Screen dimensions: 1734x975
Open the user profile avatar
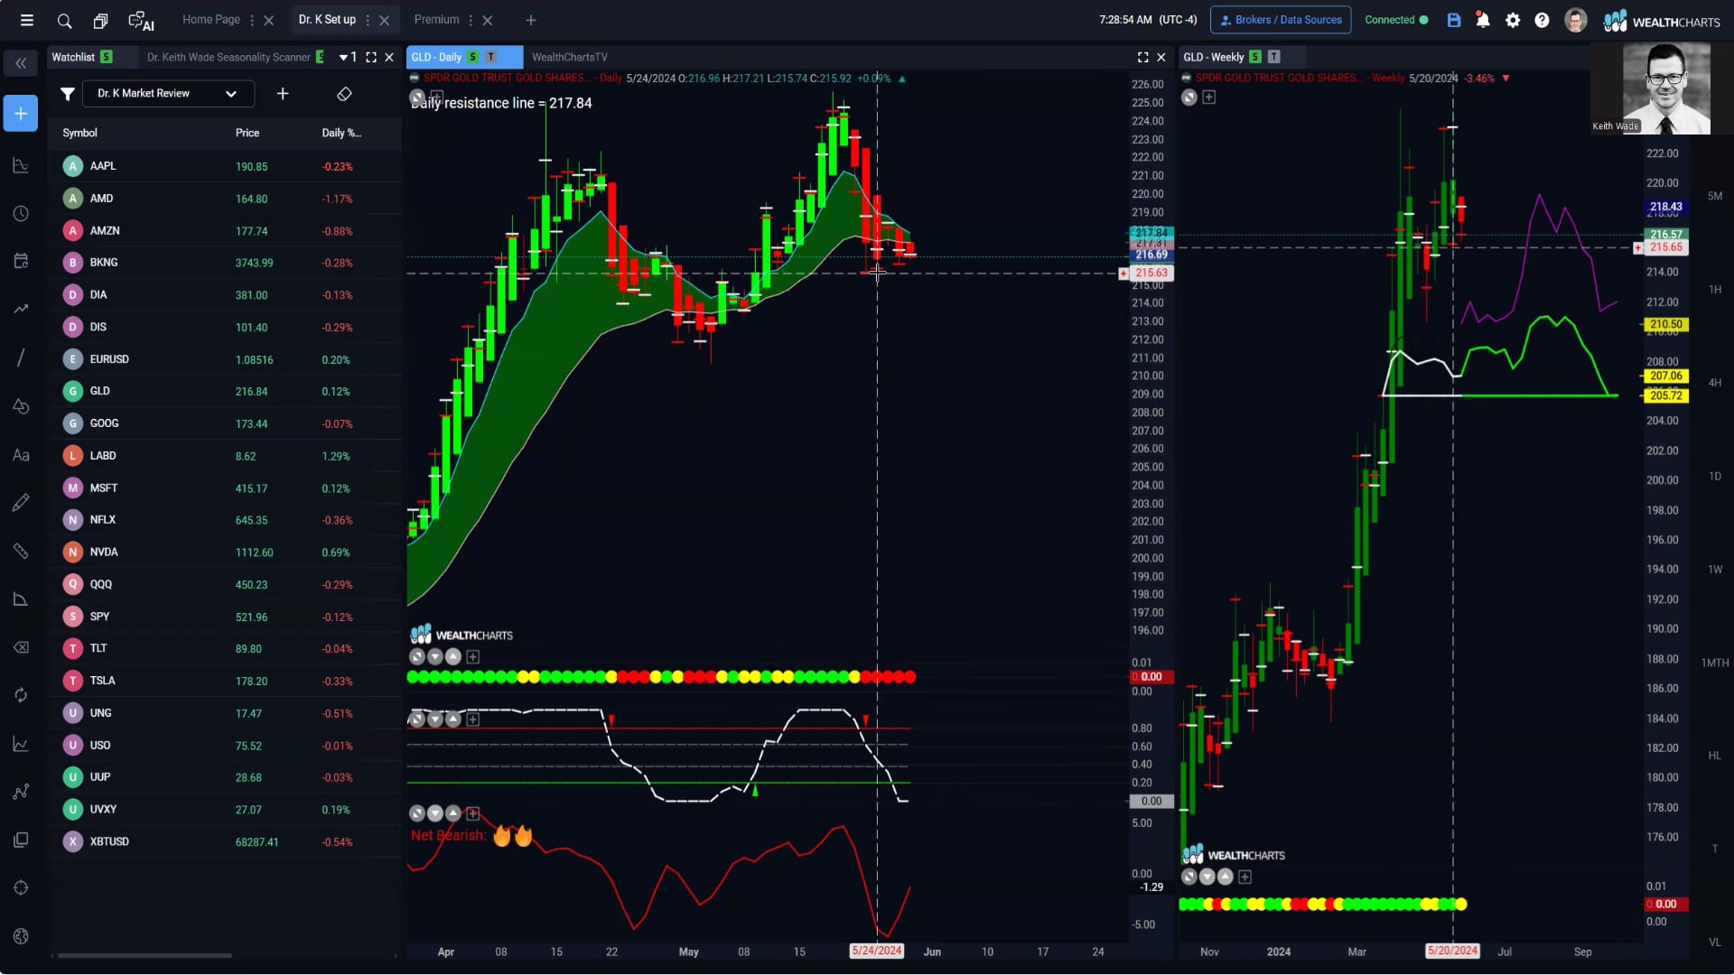click(x=1576, y=20)
